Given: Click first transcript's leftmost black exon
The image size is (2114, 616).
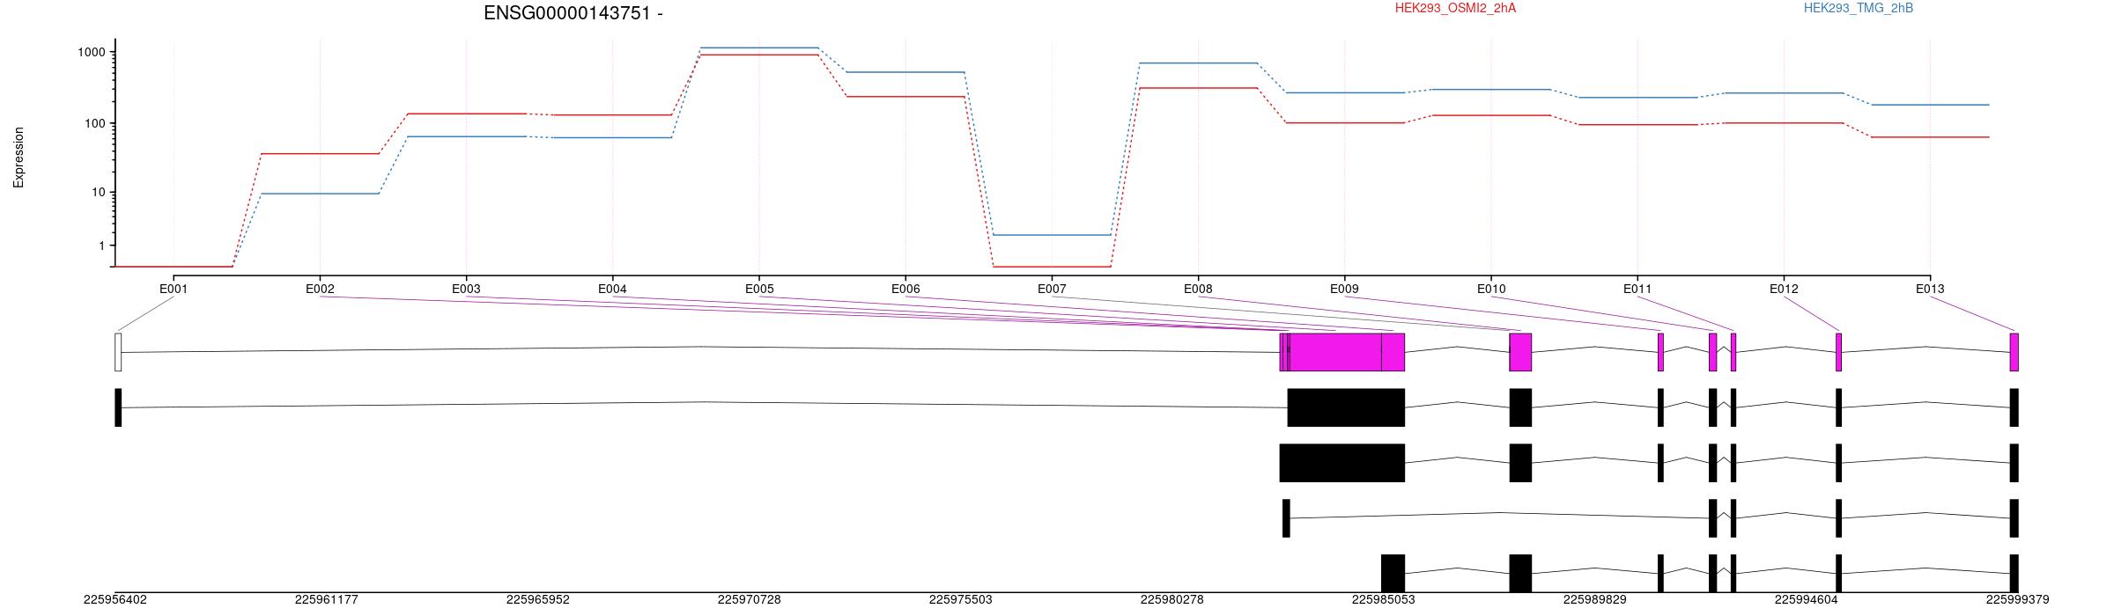Looking at the screenshot, I should tap(118, 407).
